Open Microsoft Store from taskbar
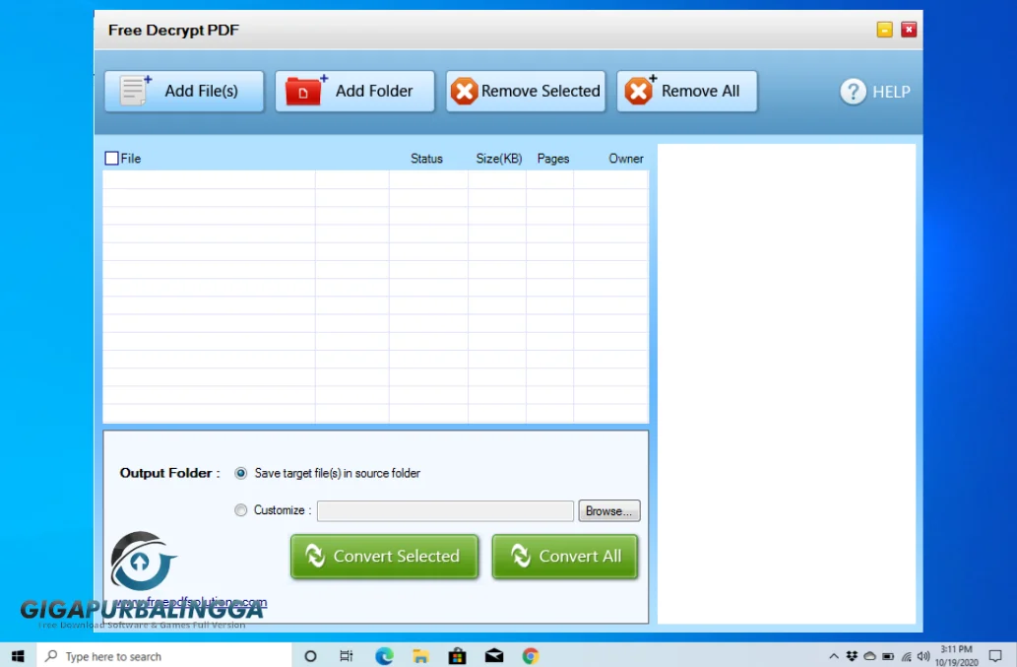The image size is (1017, 667). click(457, 656)
